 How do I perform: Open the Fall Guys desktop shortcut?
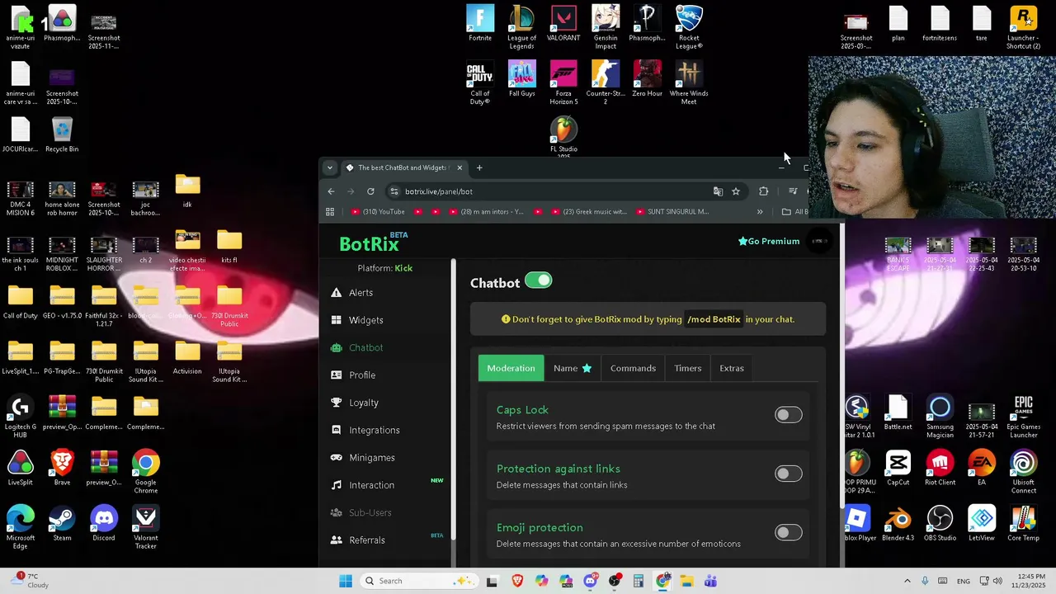(521, 78)
